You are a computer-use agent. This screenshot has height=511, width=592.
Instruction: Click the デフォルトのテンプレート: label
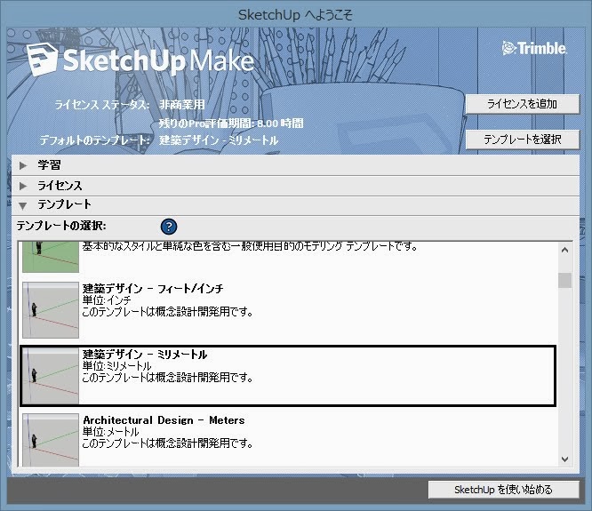pyautogui.click(x=95, y=140)
